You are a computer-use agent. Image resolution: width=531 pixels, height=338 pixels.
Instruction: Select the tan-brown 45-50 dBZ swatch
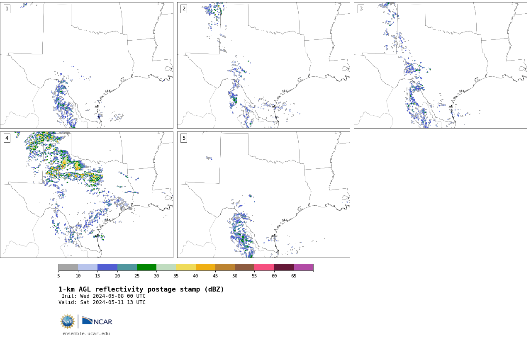[225, 267]
